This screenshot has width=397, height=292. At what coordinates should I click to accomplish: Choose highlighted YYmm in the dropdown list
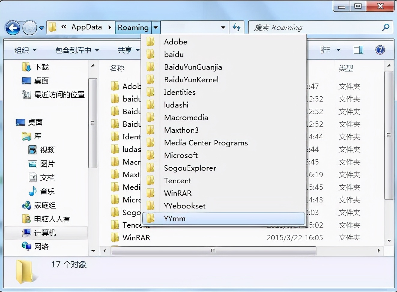[x=224, y=218]
